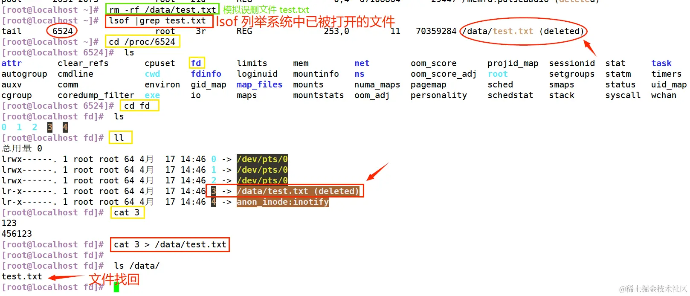Click the 'll' command text
This screenshot has width=690, height=296.
pos(119,138)
